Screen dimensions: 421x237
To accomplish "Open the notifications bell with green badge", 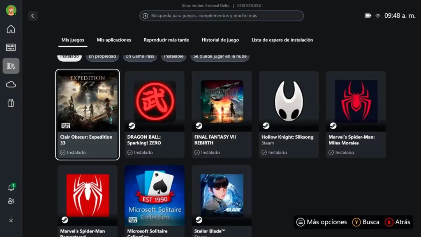I will click(11, 186).
